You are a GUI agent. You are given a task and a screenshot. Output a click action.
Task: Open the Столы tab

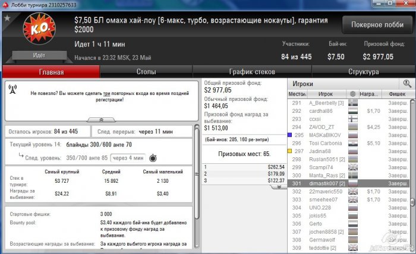[x=146, y=72]
